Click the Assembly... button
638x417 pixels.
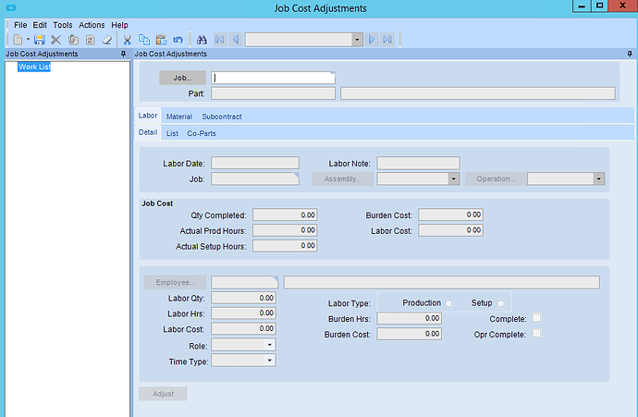tap(343, 178)
